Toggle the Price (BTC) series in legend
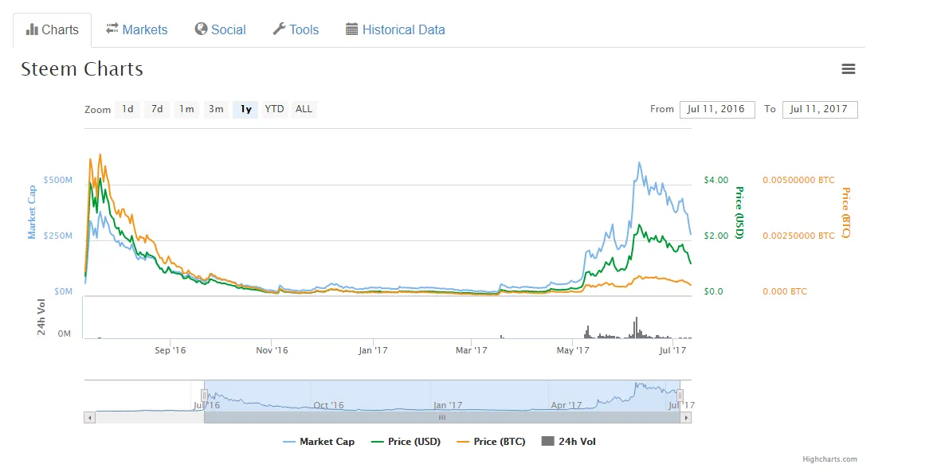Screen dimensions: 937x472 tap(491, 442)
